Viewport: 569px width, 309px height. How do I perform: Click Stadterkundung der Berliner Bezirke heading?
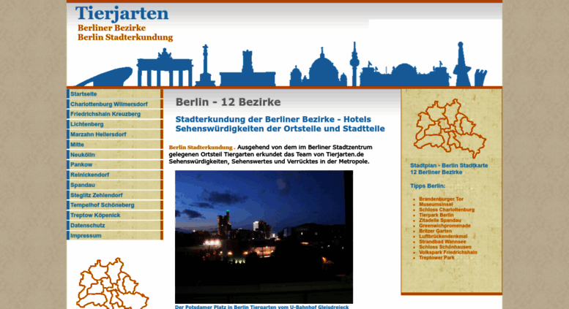click(x=280, y=124)
